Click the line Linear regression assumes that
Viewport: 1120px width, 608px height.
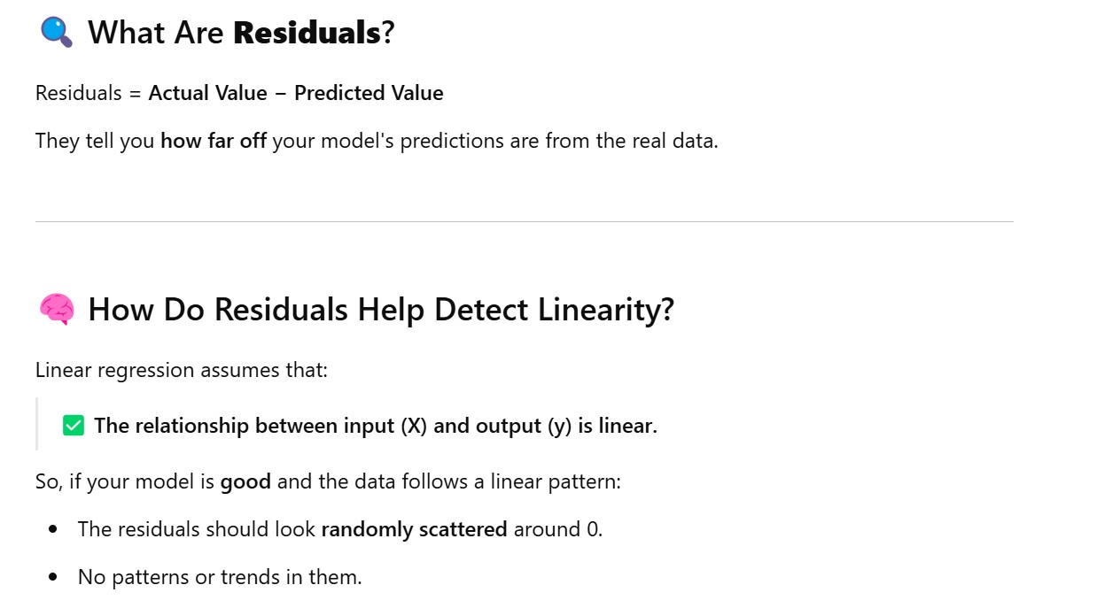coord(182,370)
